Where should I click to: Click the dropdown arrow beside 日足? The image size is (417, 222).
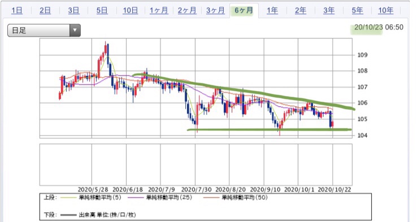pos(75,31)
